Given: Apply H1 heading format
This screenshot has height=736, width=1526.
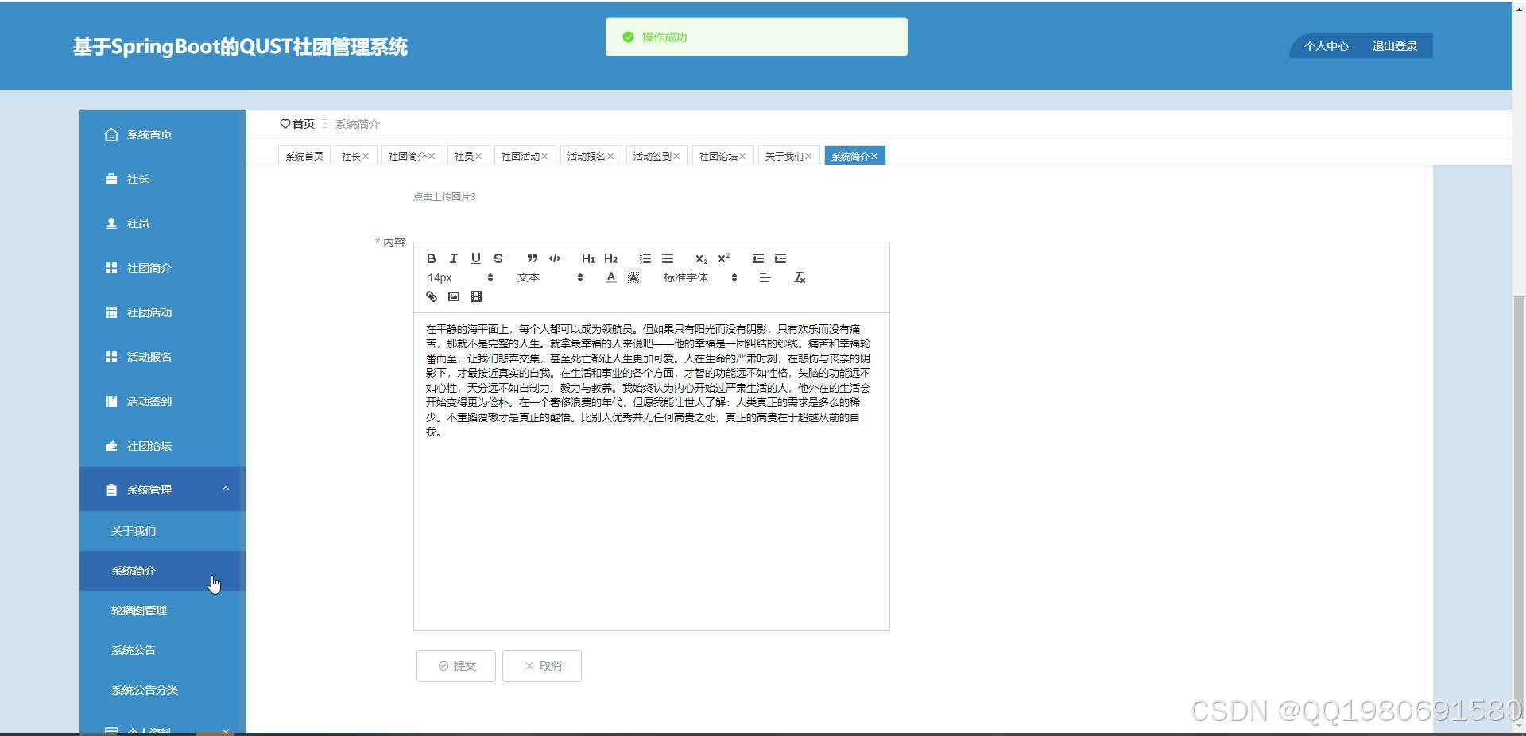Looking at the screenshot, I should (587, 258).
